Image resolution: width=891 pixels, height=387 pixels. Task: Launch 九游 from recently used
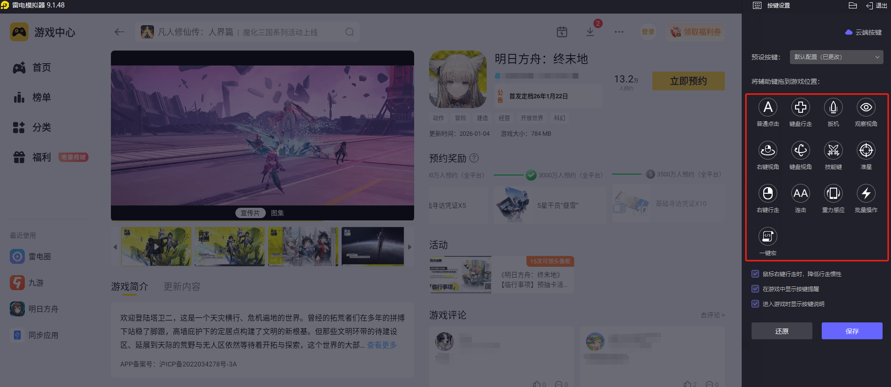27,283
